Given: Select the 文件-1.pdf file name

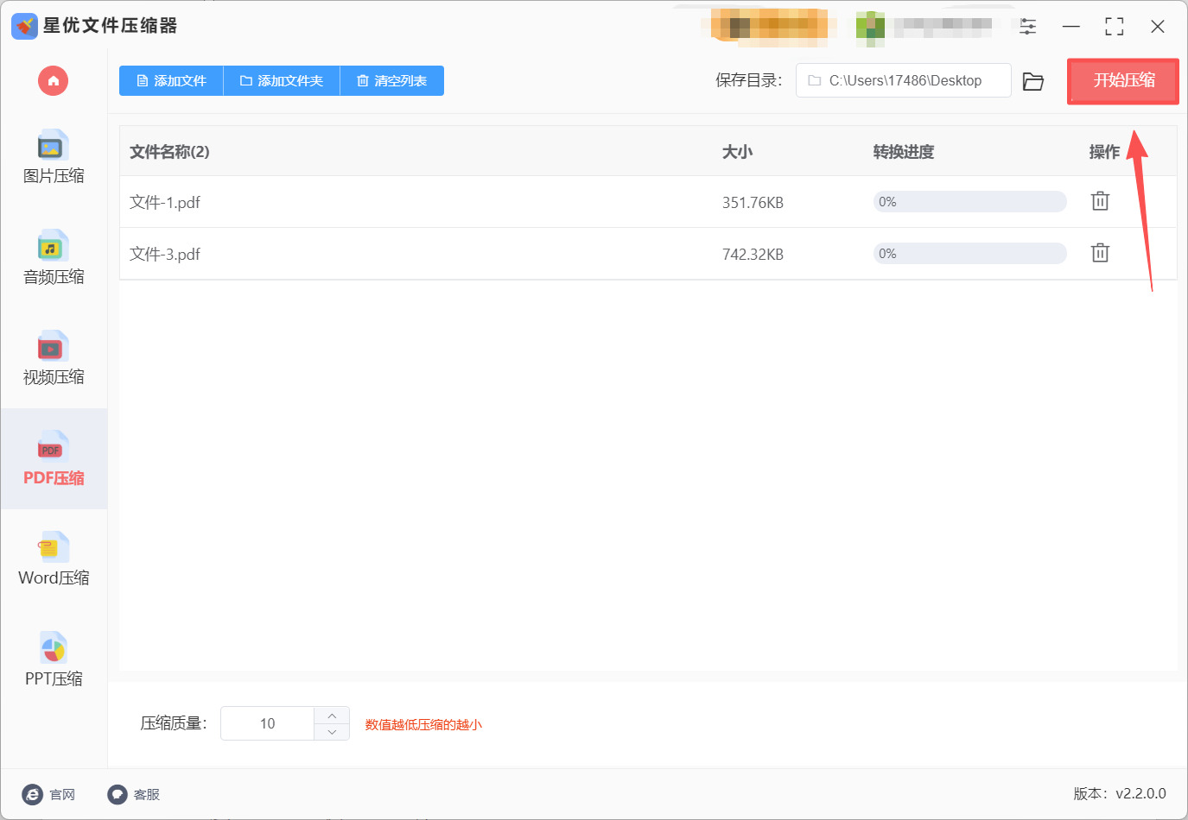Looking at the screenshot, I should [165, 203].
